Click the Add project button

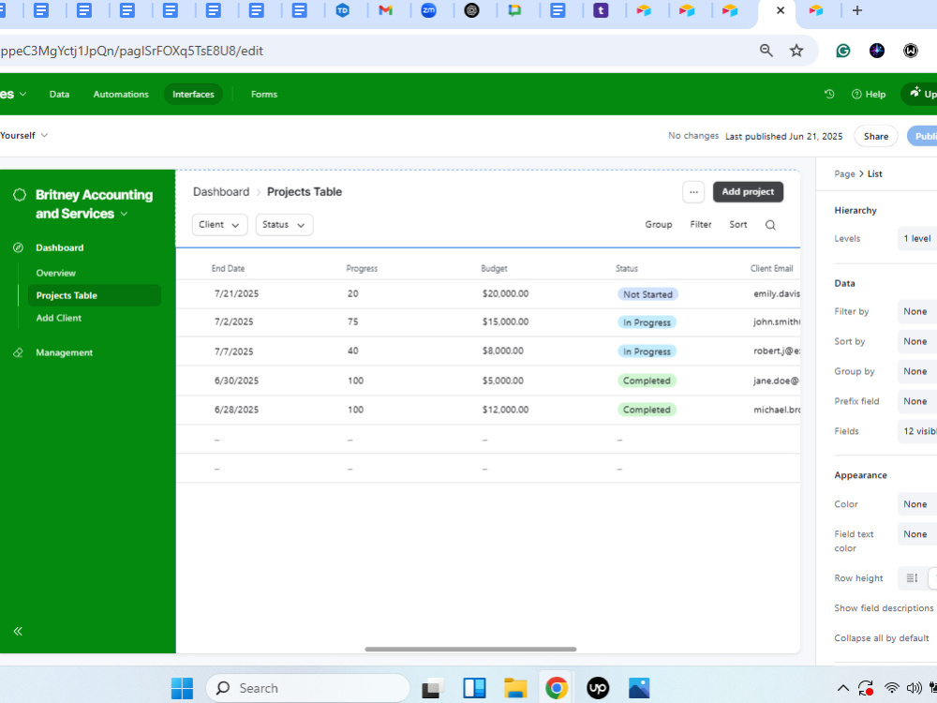pyautogui.click(x=748, y=192)
